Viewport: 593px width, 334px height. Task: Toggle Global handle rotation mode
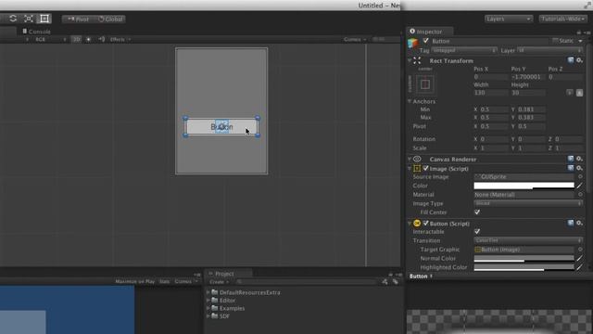[x=110, y=19]
